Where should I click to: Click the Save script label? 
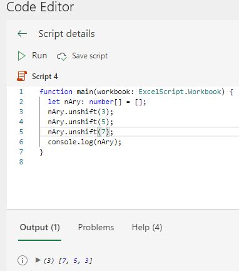90,56
